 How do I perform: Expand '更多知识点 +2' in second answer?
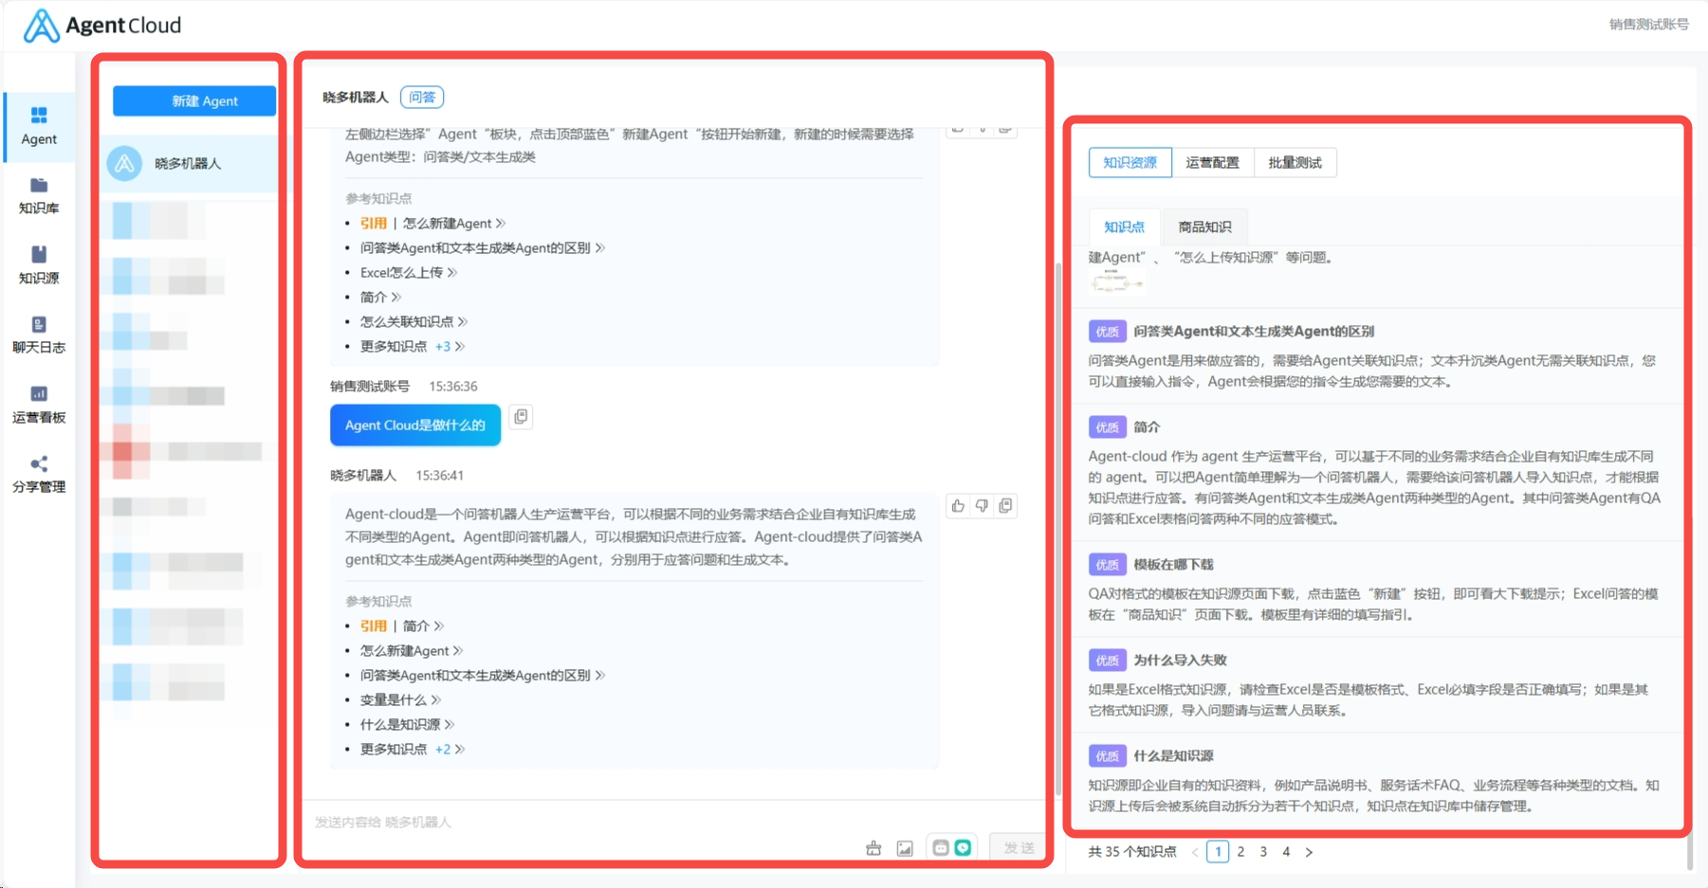coord(413,749)
